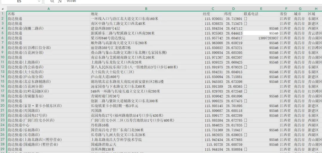Select cell 韵达快递(红谷滩江信分部)
The height and width of the screenshot is (153, 322).
pyautogui.click(x=49, y=48)
